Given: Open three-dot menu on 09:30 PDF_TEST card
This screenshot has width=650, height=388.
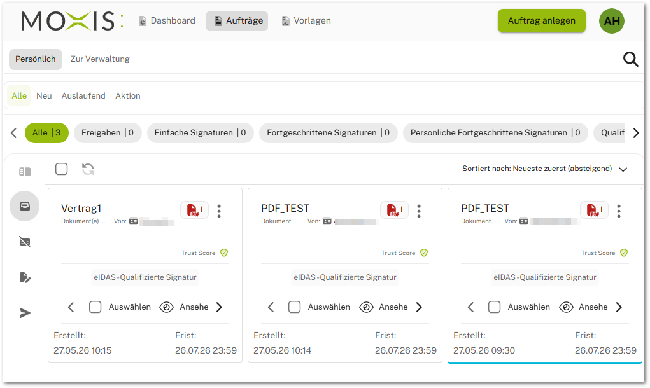Looking at the screenshot, I should [619, 211].
